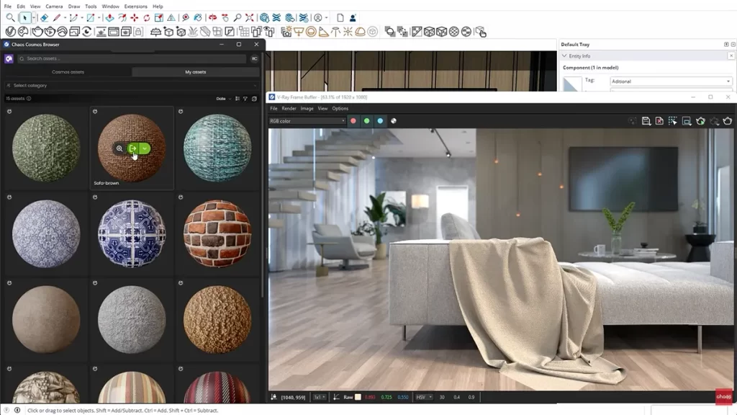
Task: Toggle the Raw display checkbox in frame buffer
Action: pyautogui.click(x=357, y=397)
